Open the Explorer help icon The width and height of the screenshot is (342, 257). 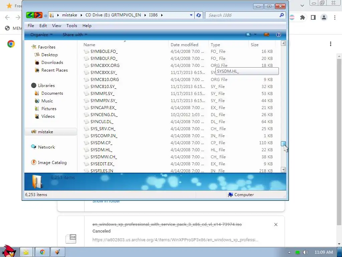point(278,34)
